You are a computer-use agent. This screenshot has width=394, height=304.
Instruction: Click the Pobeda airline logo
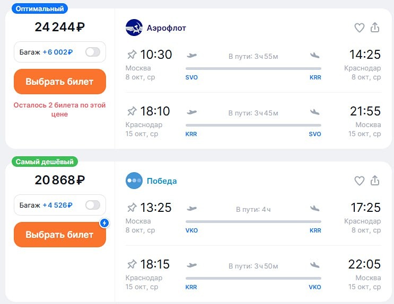[x=134, y=181]
